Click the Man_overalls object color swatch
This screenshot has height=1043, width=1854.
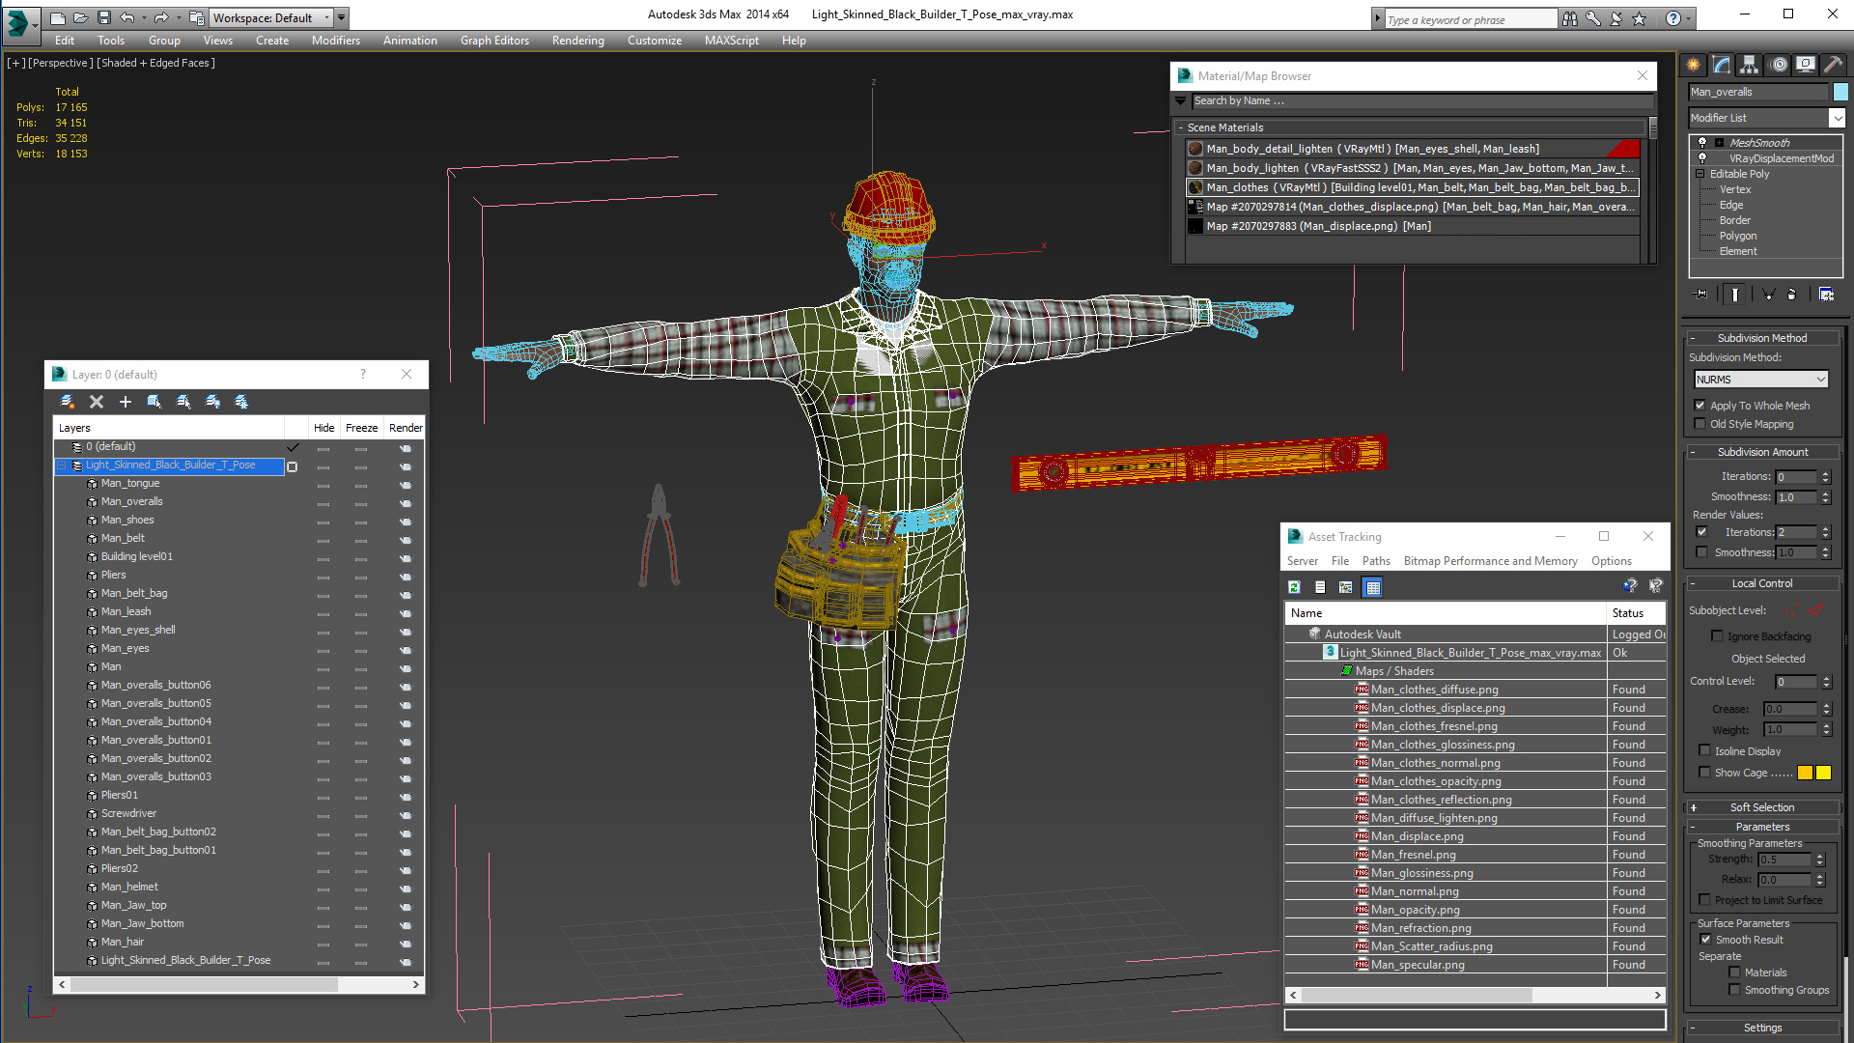[x=1840, y=92]
